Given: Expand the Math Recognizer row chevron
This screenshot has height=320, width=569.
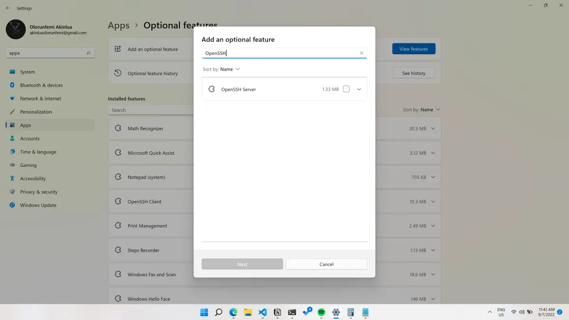Looking at the screenshot, I should 433,128.
